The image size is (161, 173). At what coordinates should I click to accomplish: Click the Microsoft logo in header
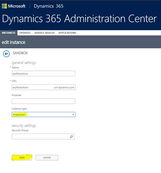click(x=14, y=6)
